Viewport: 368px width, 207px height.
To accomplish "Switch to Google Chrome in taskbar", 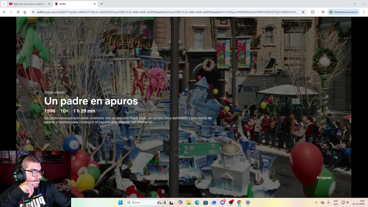I will pos(239,202).
